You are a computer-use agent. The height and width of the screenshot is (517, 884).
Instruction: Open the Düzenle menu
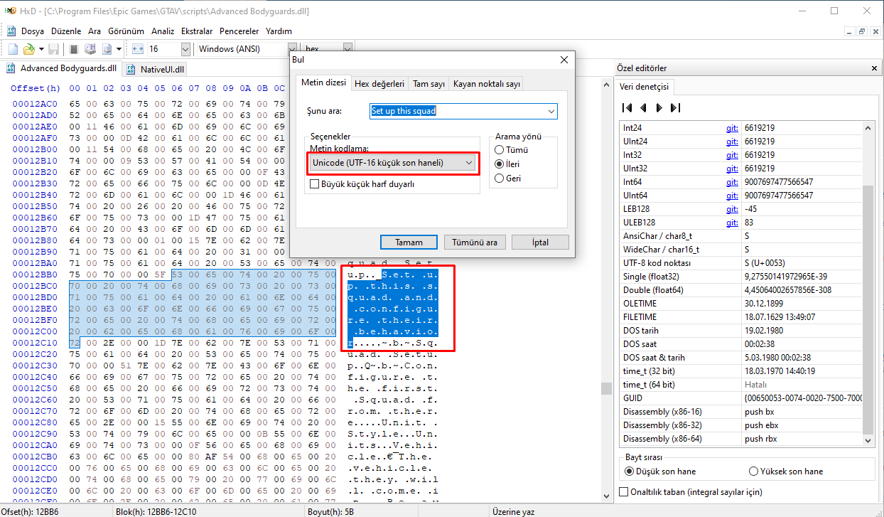(x=67, y=31)
